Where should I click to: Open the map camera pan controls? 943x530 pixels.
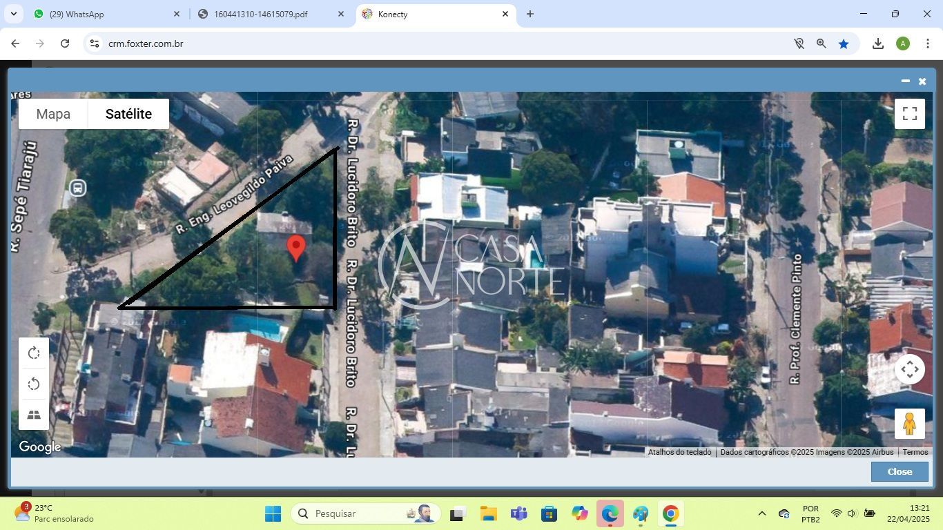[x=909, y=369]
